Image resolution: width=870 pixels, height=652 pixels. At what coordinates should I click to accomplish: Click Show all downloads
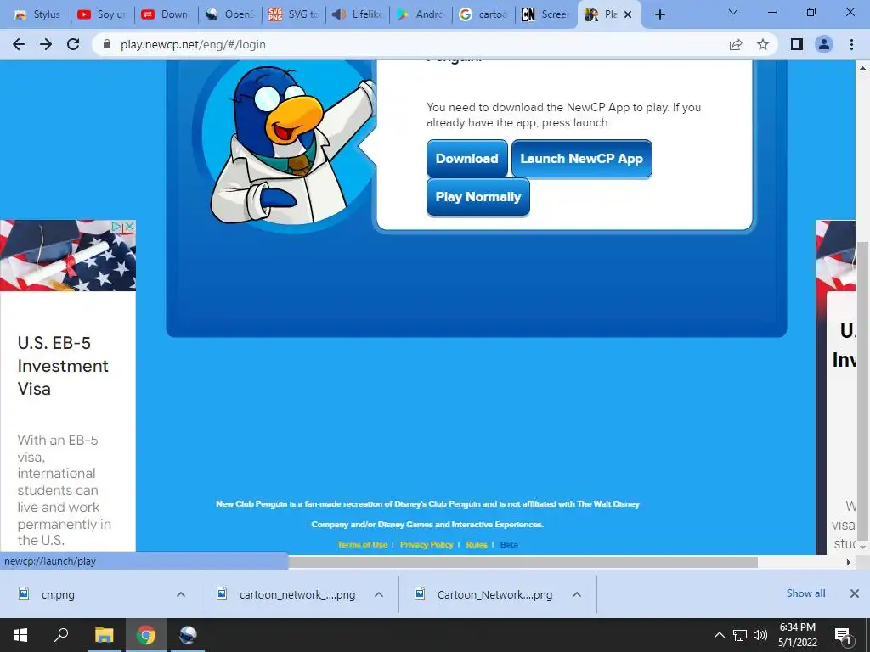pos(805,593)
